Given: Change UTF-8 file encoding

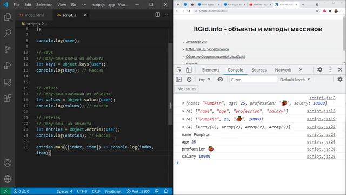Looking at the screenshot, I should click(82, 191).
